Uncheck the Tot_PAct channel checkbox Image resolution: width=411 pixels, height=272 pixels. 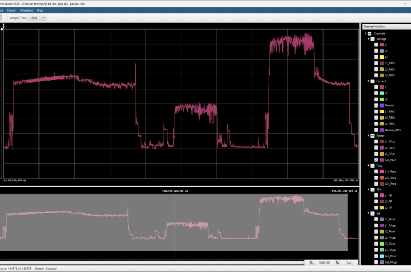[376, 160]
